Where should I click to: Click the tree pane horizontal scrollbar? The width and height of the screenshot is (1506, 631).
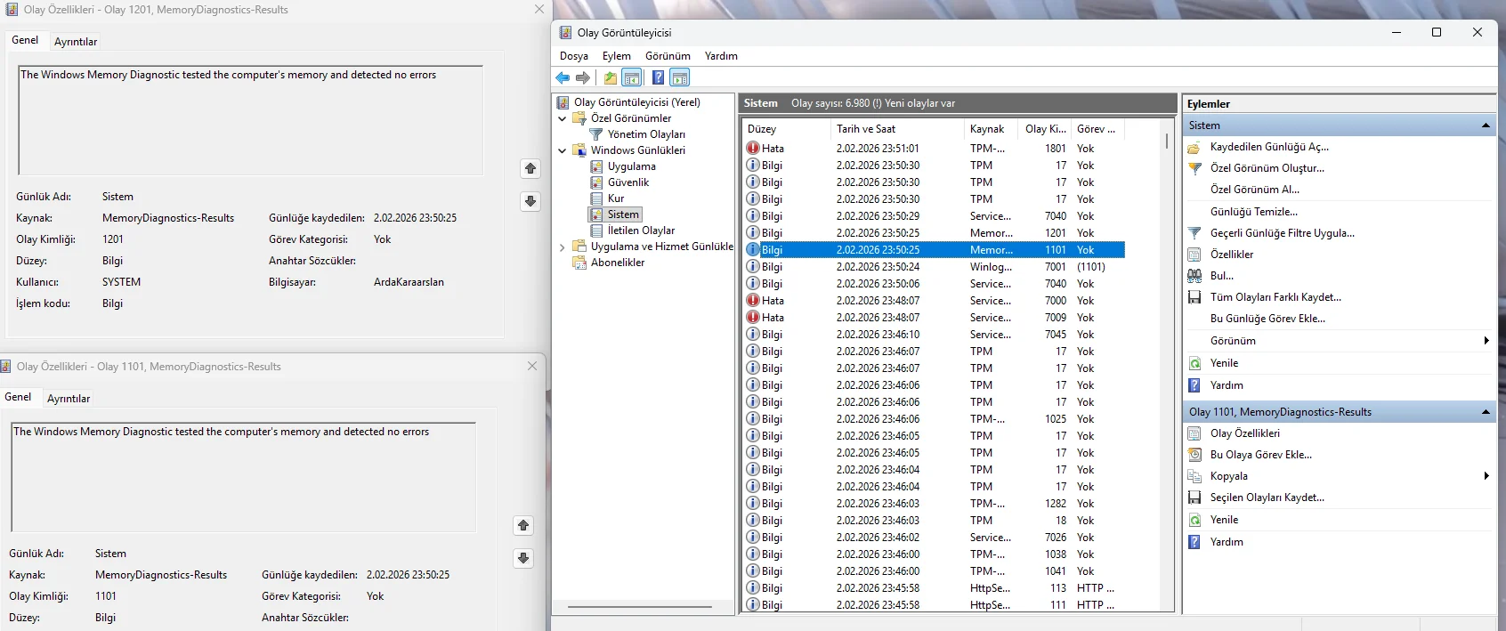pyautogui.click(x=640, y=607)
